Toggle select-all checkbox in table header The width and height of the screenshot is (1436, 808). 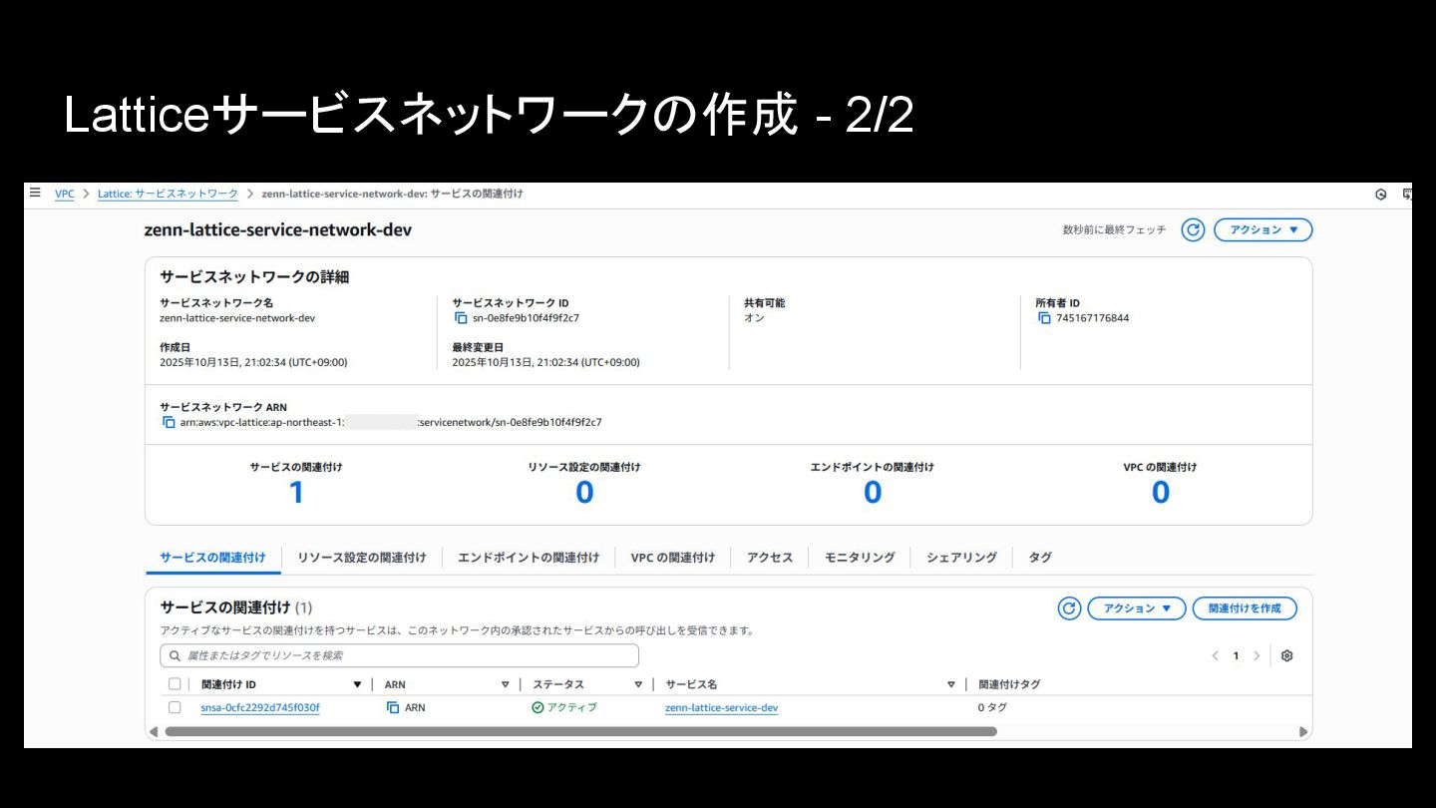pos(175,684)
